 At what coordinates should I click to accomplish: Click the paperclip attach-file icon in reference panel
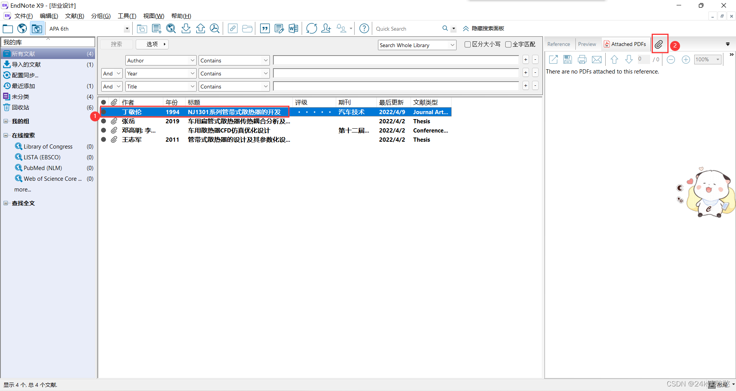point(659,44)
